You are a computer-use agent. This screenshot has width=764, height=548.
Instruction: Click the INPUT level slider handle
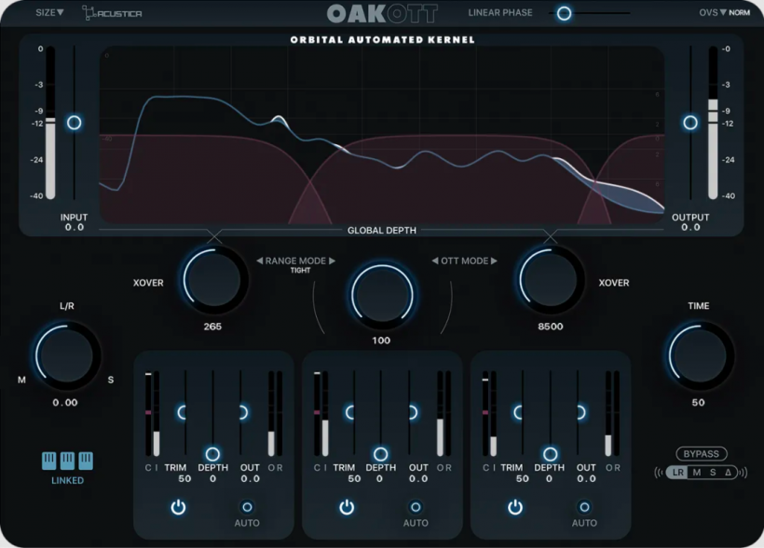[x=74, y=122]
